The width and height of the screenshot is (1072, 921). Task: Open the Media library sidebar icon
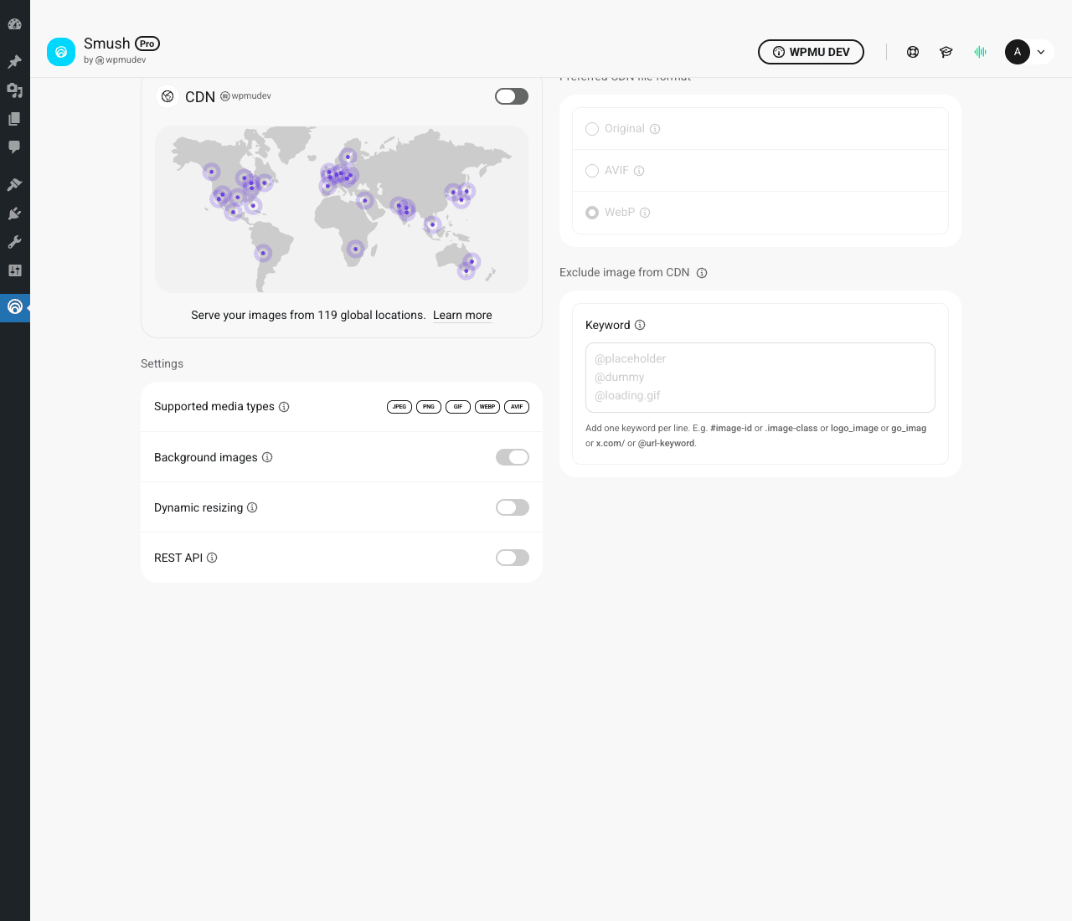(14, 90)
